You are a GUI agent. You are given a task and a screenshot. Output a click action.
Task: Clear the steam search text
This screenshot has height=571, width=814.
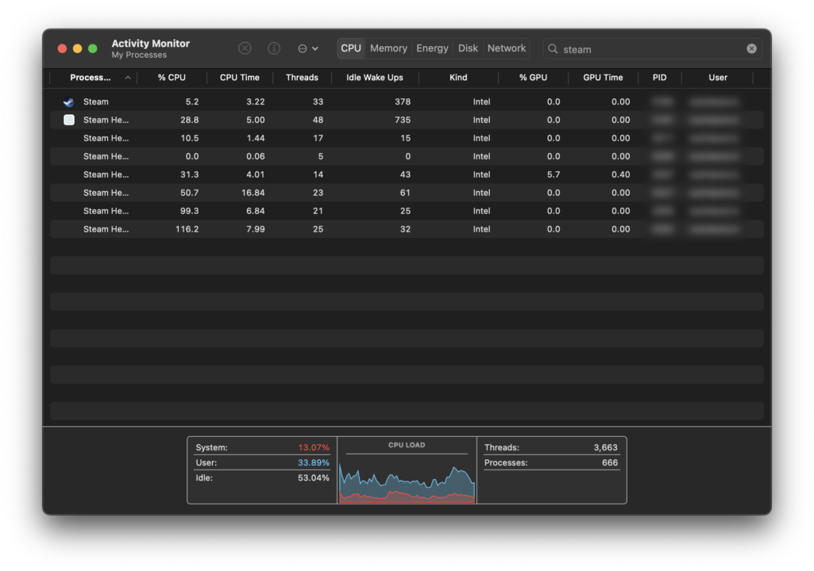click(751, 48)
